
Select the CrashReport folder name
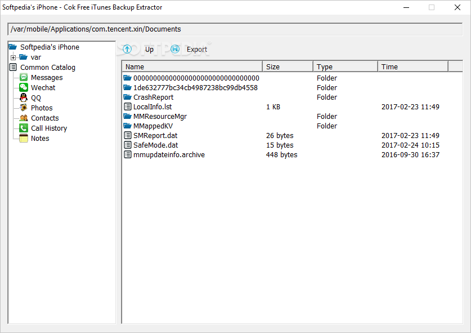coord(153,97)
